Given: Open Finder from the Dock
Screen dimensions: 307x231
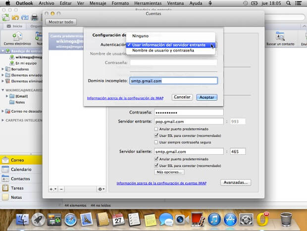Looking at the screenshot, I should (x=22, y=220).
